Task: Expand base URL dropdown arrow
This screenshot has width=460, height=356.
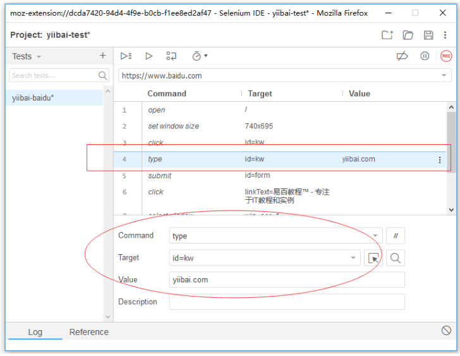Action: coord(444,75)
